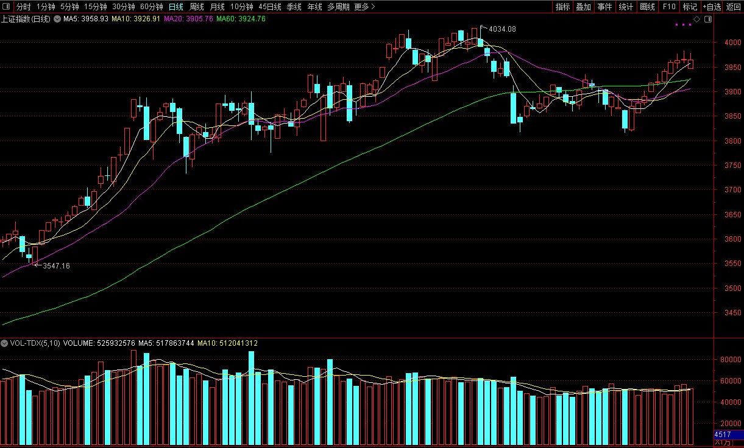Enable the 多周期 multi-period view
The image size is (744, 448).
(338, 7)
